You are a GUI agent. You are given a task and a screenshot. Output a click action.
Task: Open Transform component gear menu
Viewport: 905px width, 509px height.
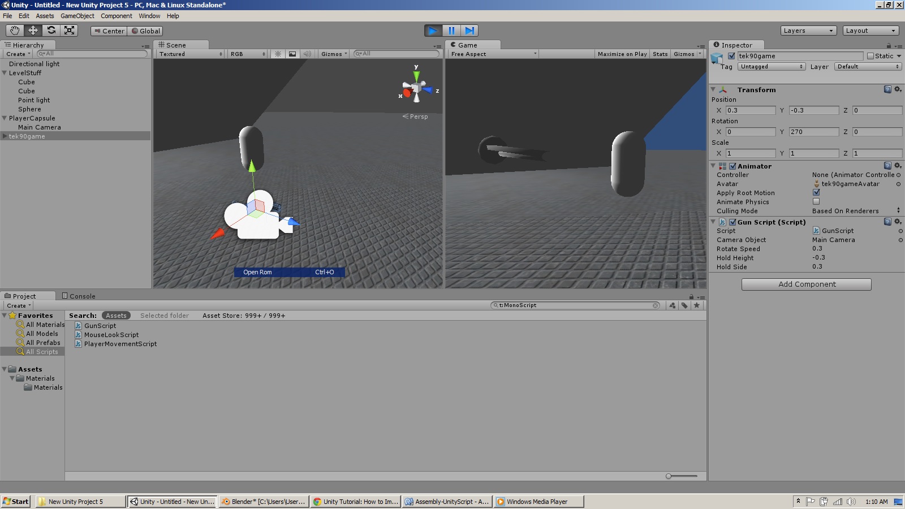[898, 89]
